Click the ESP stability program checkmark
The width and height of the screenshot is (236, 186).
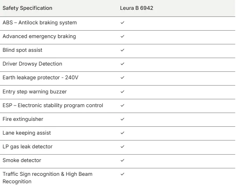(x=122, y=106)
